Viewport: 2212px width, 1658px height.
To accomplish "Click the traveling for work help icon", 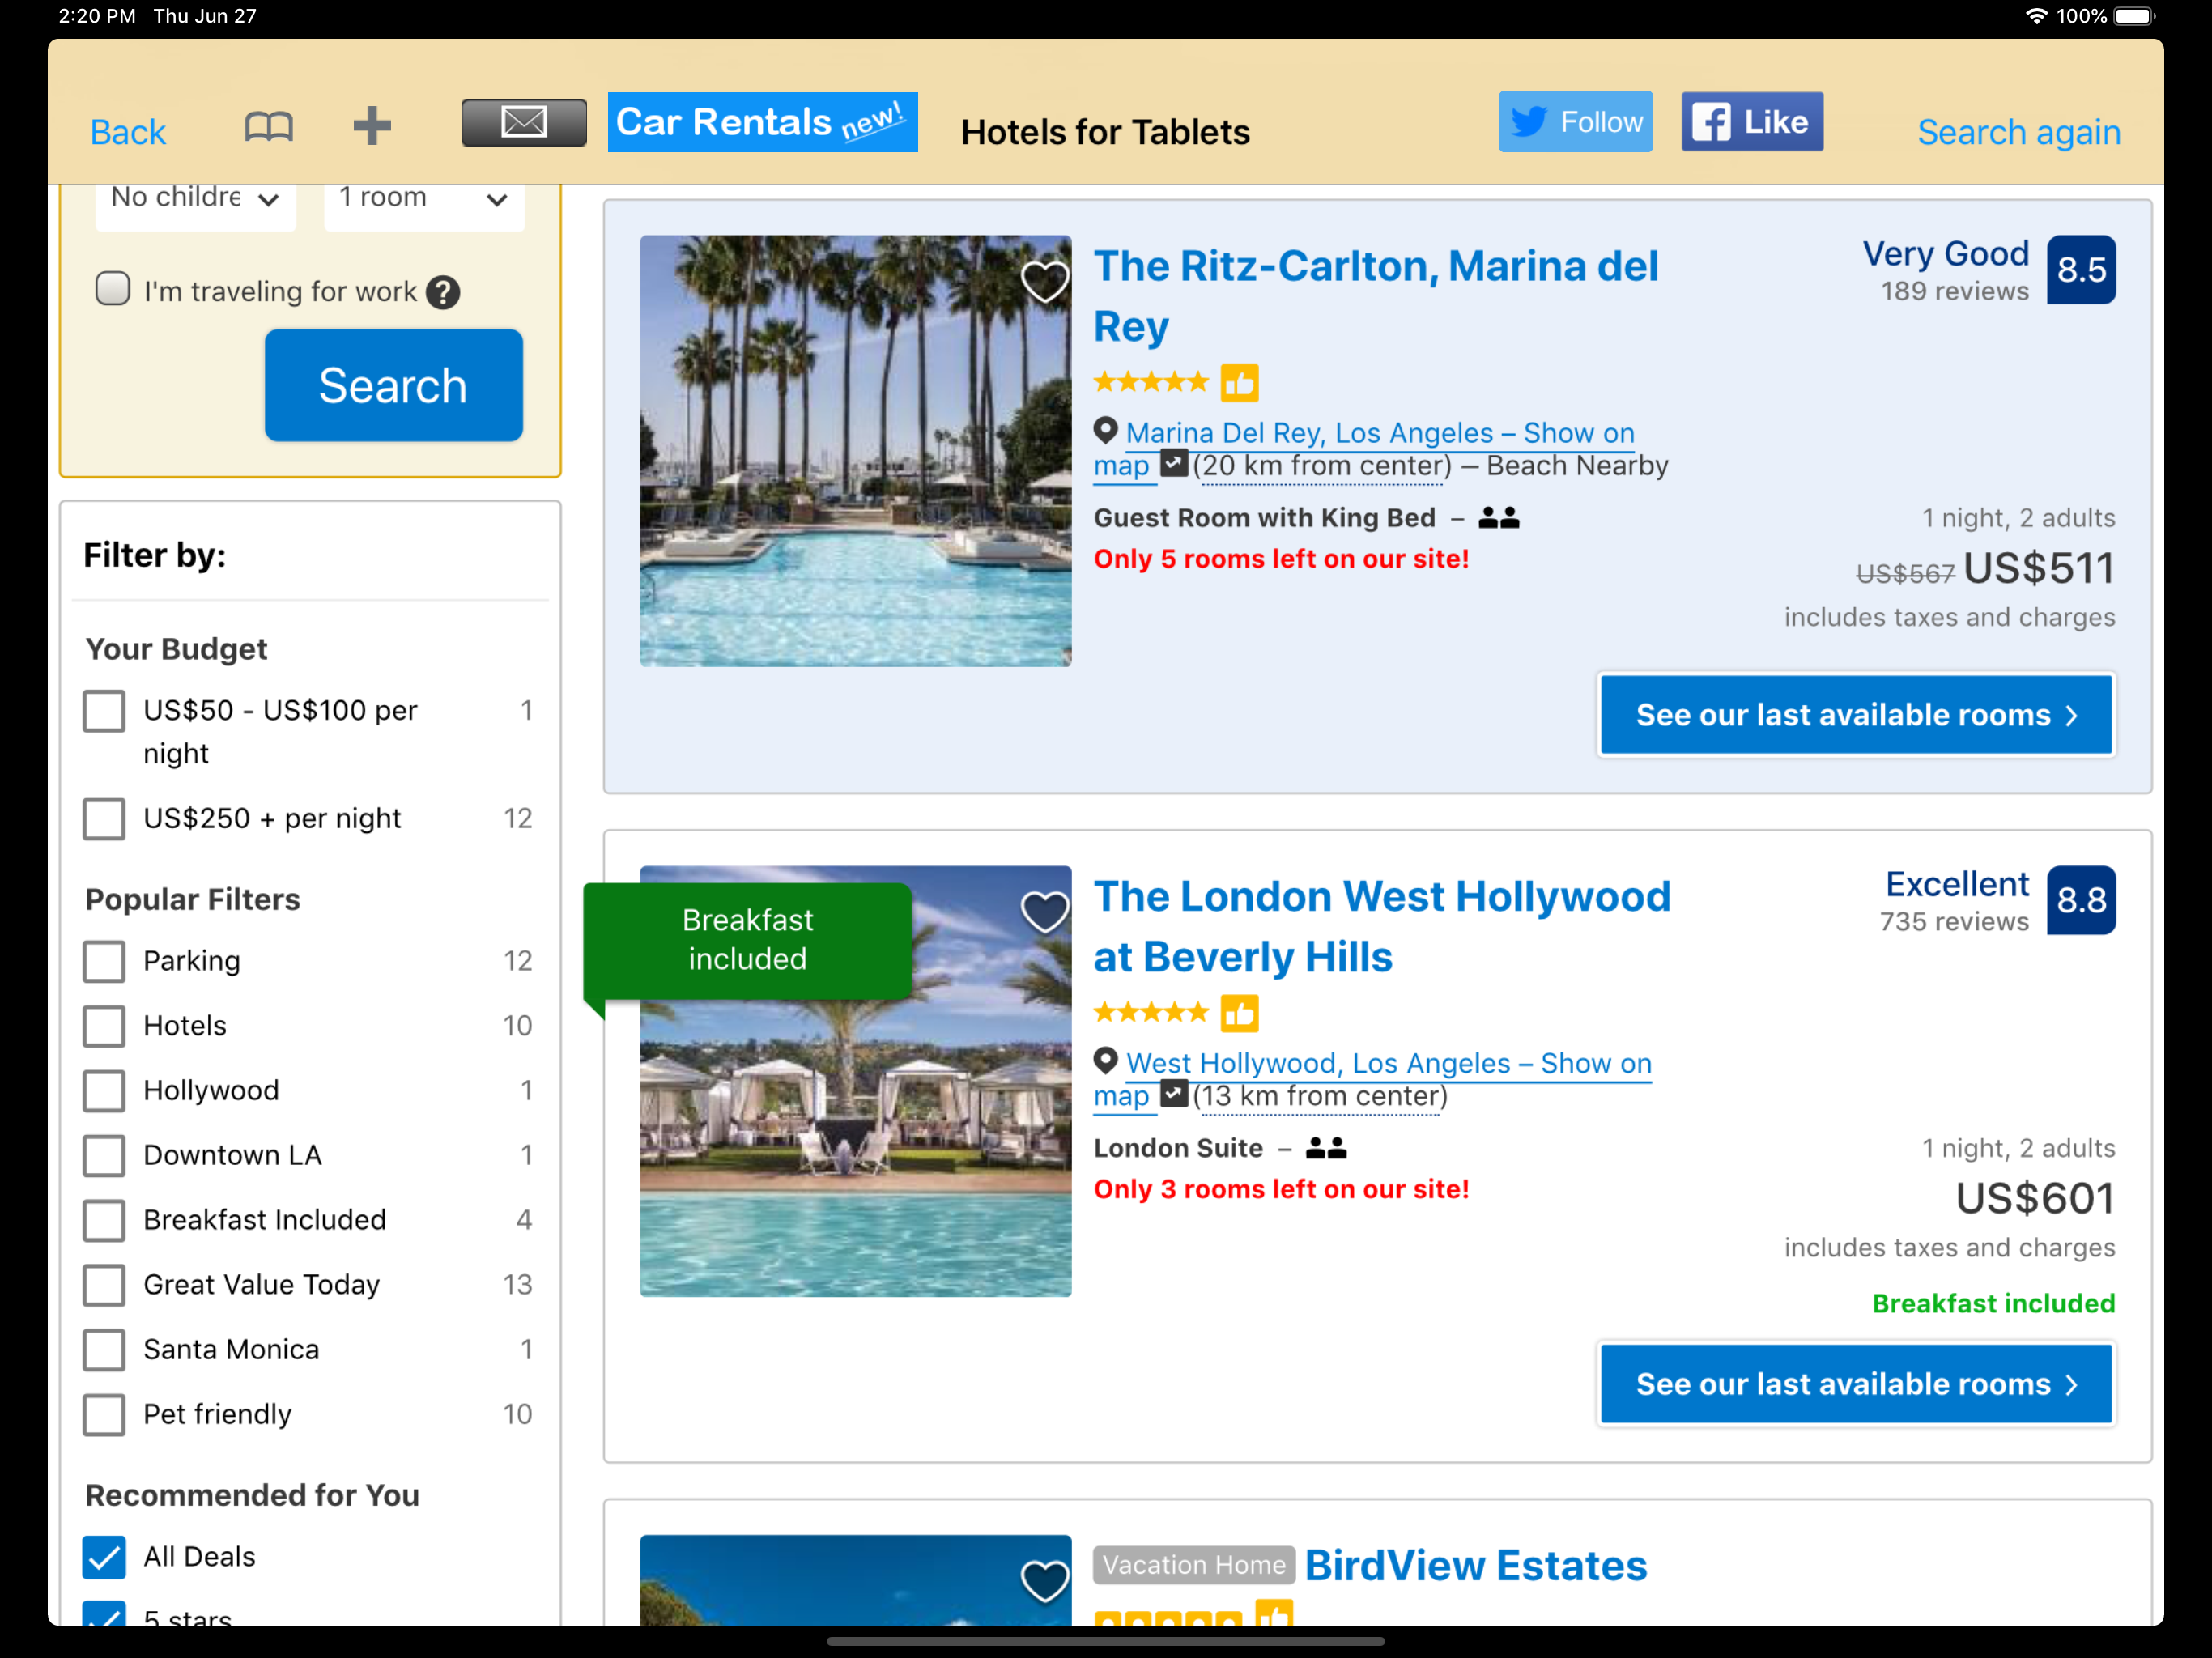I will (x=442, y=292).
